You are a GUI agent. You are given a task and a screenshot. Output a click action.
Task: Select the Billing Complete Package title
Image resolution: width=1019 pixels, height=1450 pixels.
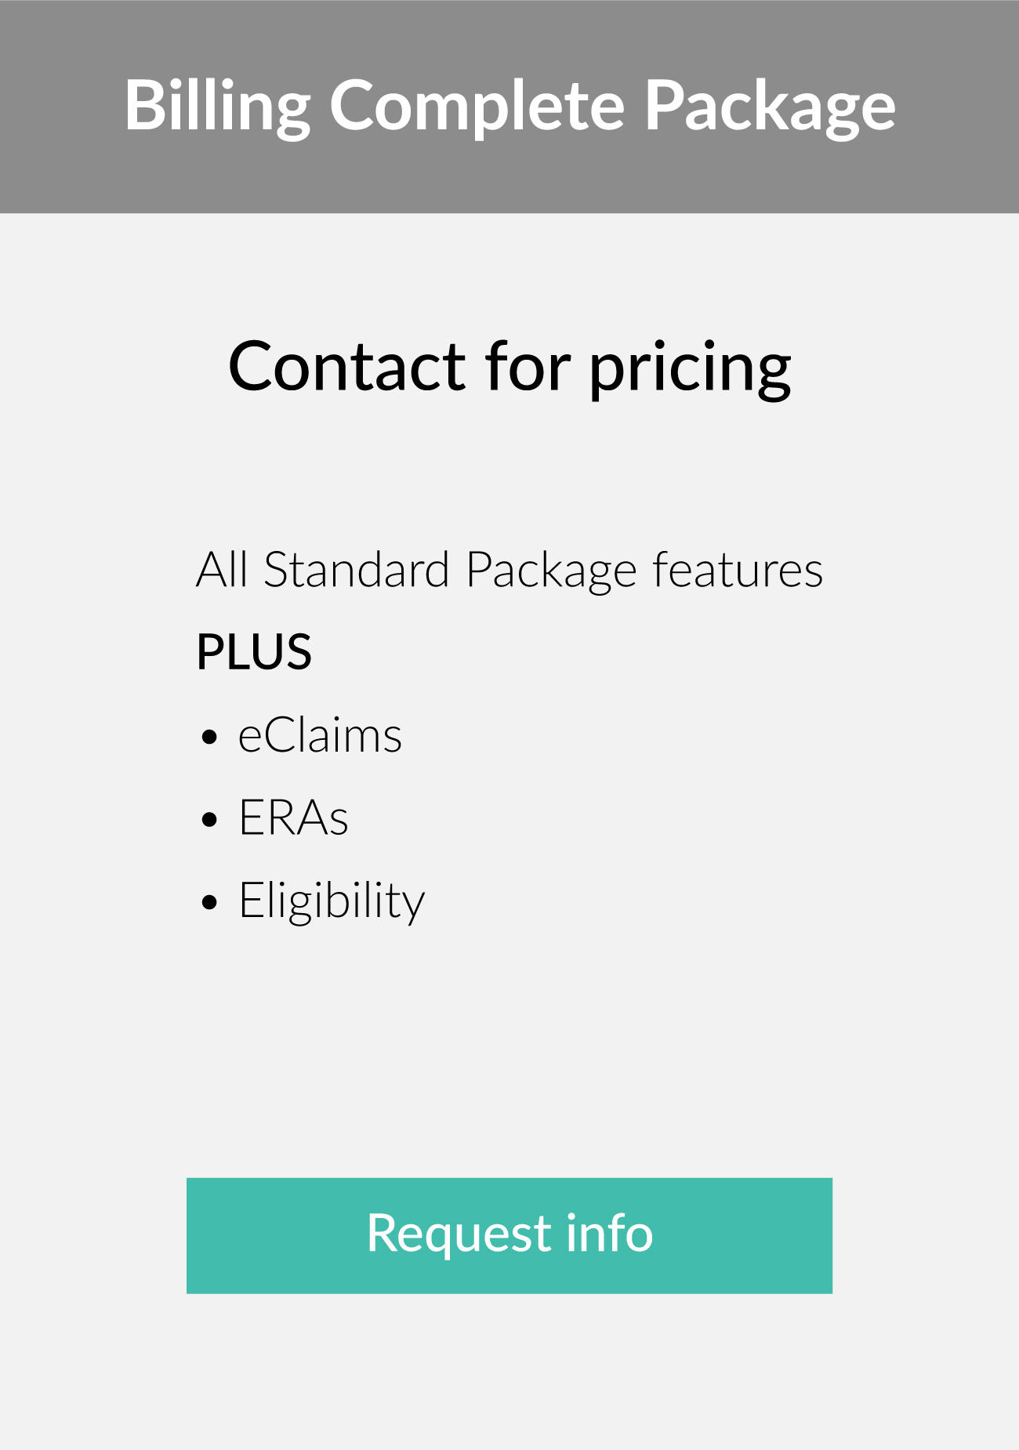[x=509, y=107]
